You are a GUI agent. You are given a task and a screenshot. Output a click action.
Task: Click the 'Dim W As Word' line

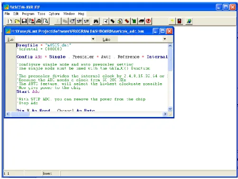(x=56, y=110)
